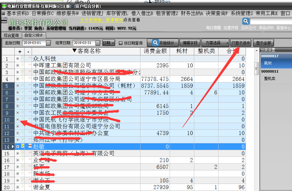
Task: Click the notepad icon left of 图远软件有限公司
Action: 4,20
